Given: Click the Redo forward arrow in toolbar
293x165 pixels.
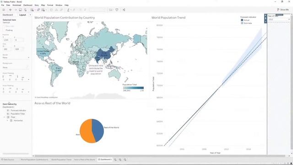Looking at the screenshot, I should pyautogui.click(x=16, y=10).
